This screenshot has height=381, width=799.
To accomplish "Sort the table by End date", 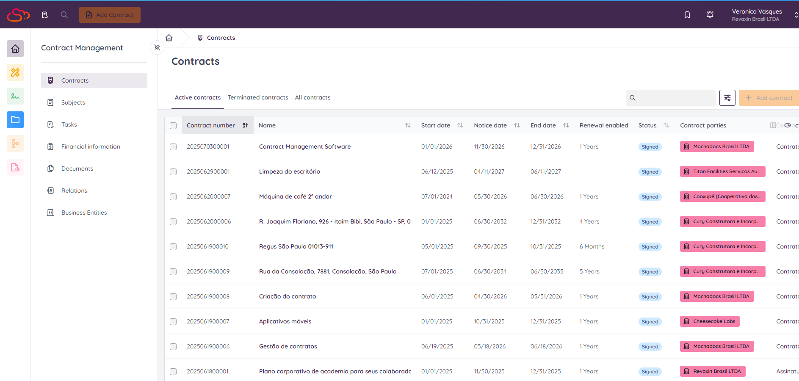I will click(566, 125).
